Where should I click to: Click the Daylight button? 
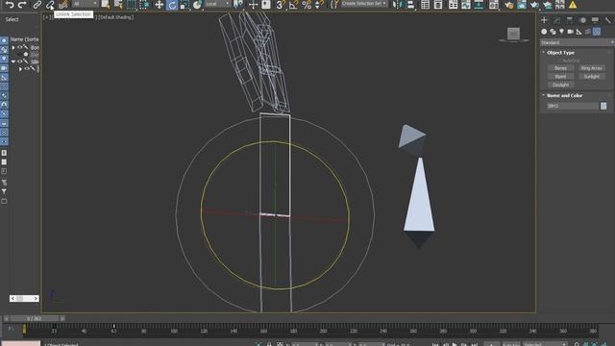[560, 85]
